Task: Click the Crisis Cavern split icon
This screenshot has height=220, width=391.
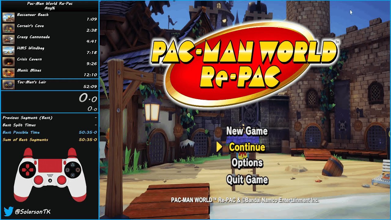Action: tap(9, 61)
